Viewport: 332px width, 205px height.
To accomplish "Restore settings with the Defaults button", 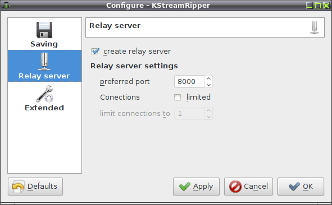I will pyautogui.click(x=35, y=187).
